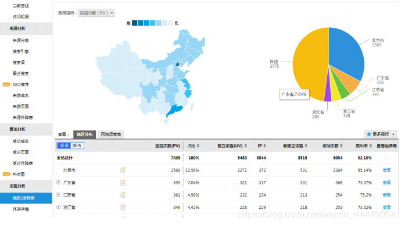Select the purple 河北省 pie slice

pyautogui.click(x=328, y=95)
